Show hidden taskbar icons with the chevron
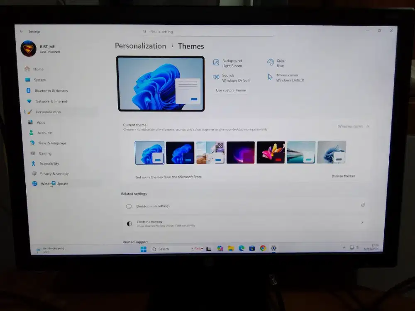The image size is (415, 311). click(344, 247)
